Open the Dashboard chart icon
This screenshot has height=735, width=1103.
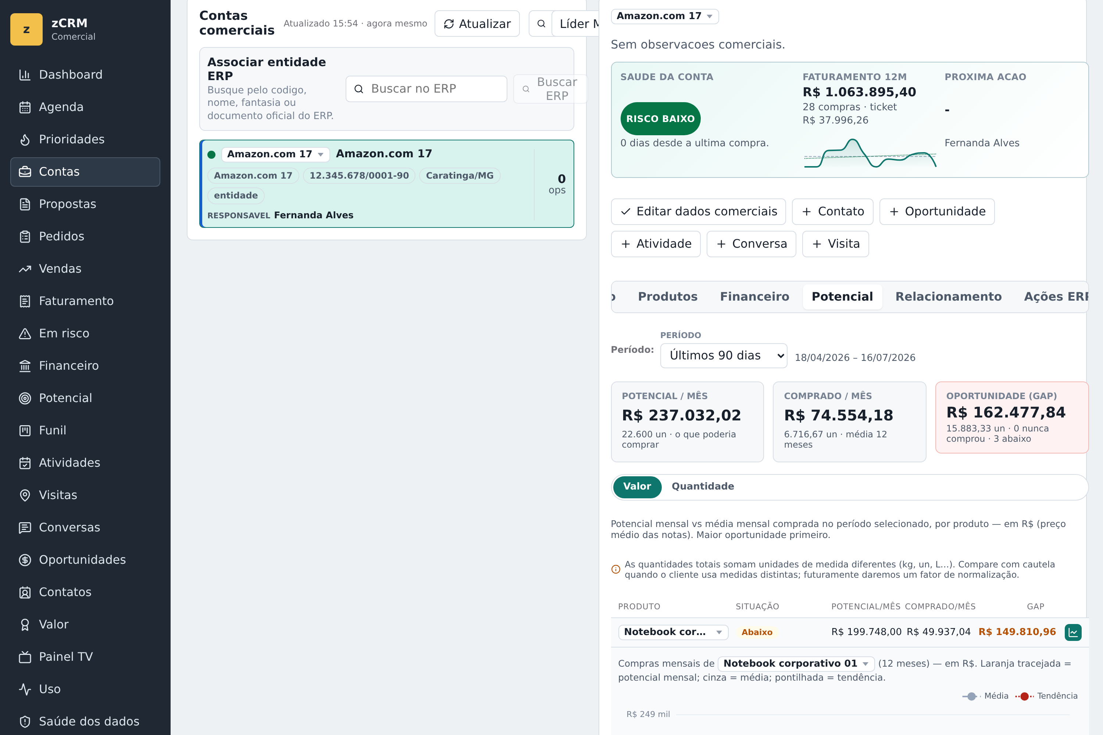tap(25, 75)
